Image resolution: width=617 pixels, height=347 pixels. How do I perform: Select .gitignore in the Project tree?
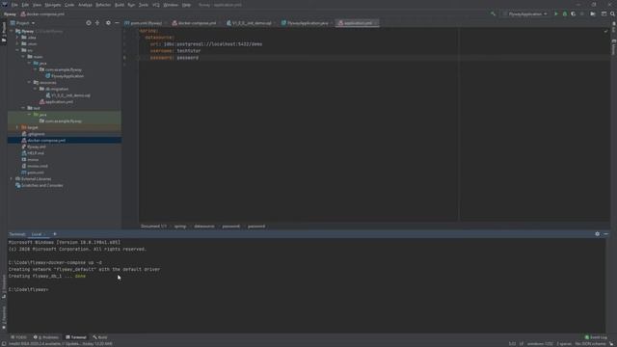(x=37, y=134)
